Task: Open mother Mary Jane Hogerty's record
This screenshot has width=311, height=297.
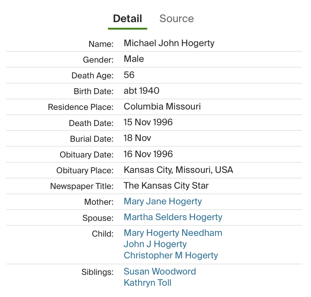Action: (163, 201)
